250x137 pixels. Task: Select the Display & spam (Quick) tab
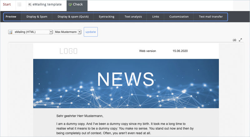(73, 17)
